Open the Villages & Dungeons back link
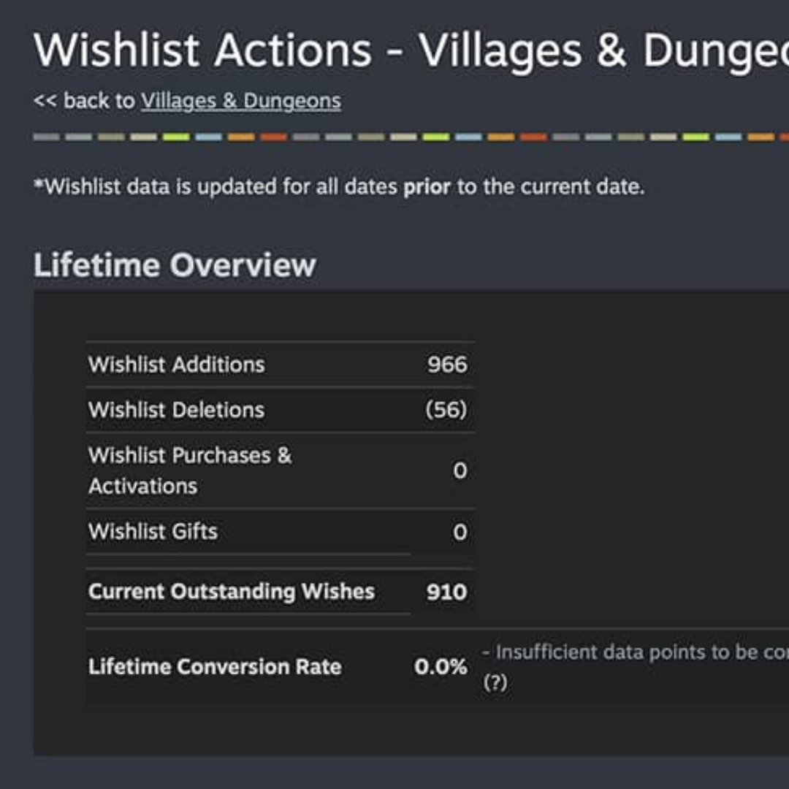This screenshot has width=789, height=789. pos(241,101)
